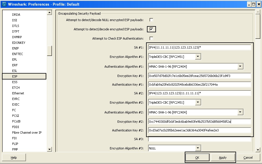
Task: Cancel the preferences dialog
Action: (248, 157)
